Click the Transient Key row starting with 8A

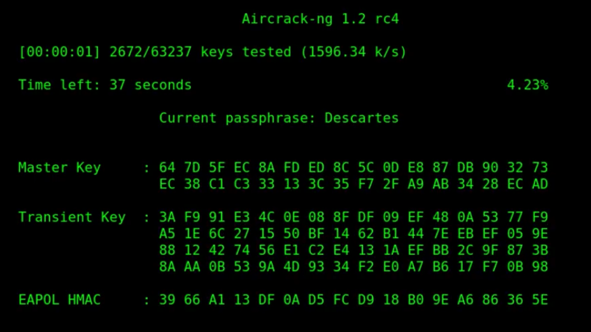353,267
